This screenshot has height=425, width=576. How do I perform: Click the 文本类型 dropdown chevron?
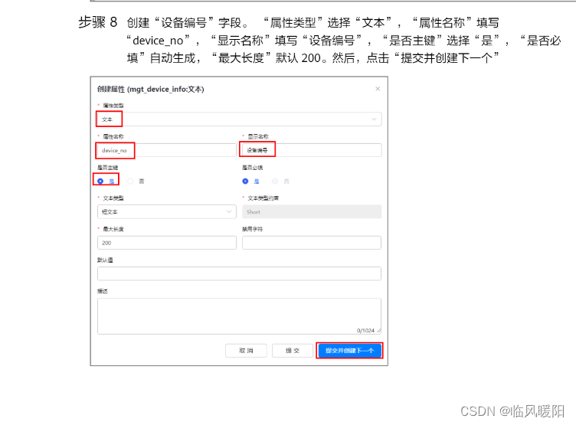coord(229,212)
